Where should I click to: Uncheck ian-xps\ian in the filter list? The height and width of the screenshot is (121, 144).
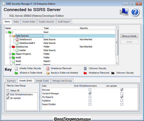coord(8,98)
